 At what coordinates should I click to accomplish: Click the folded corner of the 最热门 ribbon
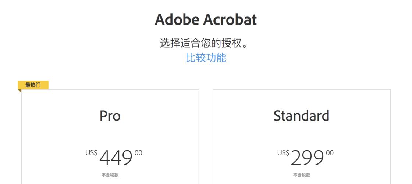click(x=19, y=91)
